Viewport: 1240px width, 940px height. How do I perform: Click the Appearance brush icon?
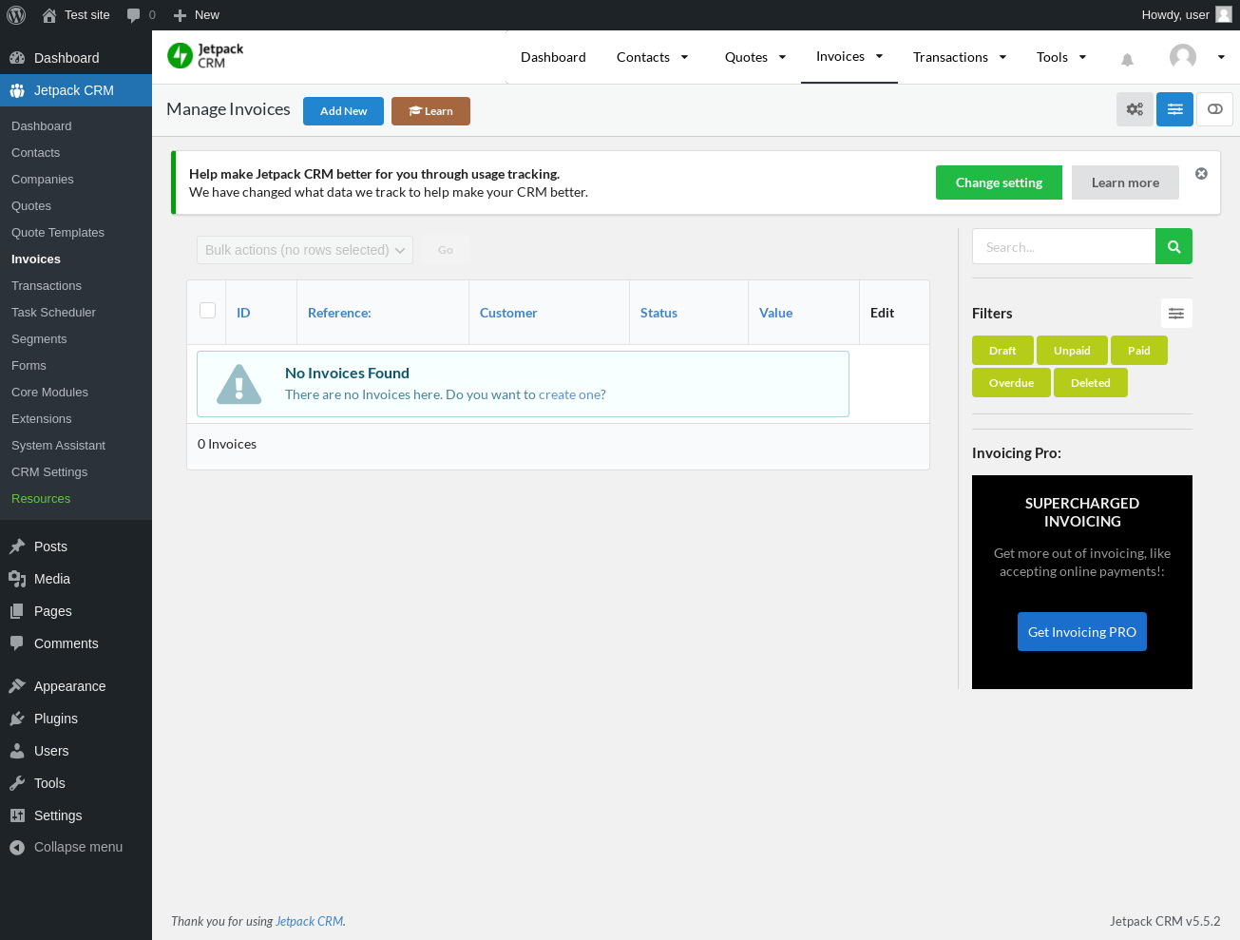pos(17,686)
